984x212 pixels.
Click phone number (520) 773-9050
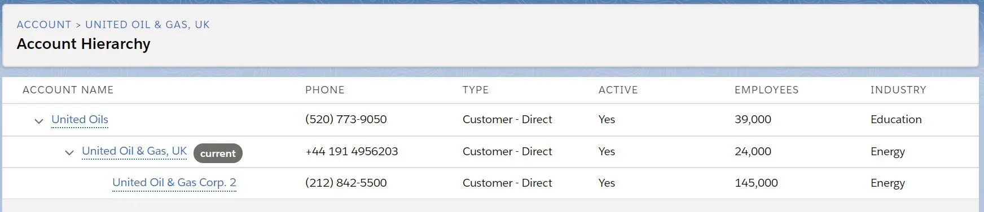click(346, 119)
